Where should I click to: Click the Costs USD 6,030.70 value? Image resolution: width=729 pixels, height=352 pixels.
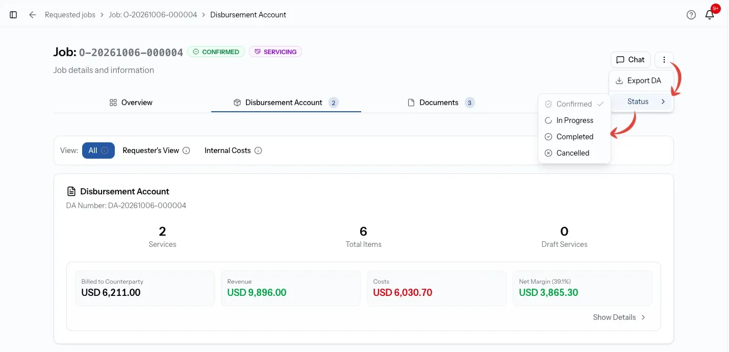(x=403, y=293)
